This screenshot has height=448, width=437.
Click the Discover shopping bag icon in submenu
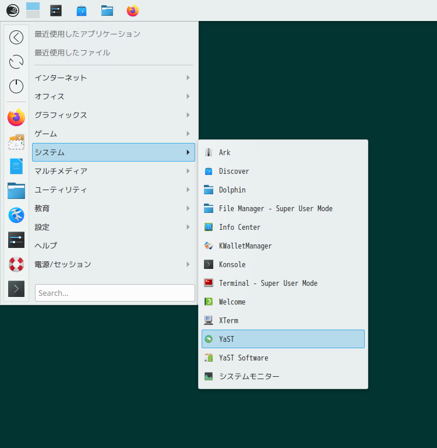209,171
